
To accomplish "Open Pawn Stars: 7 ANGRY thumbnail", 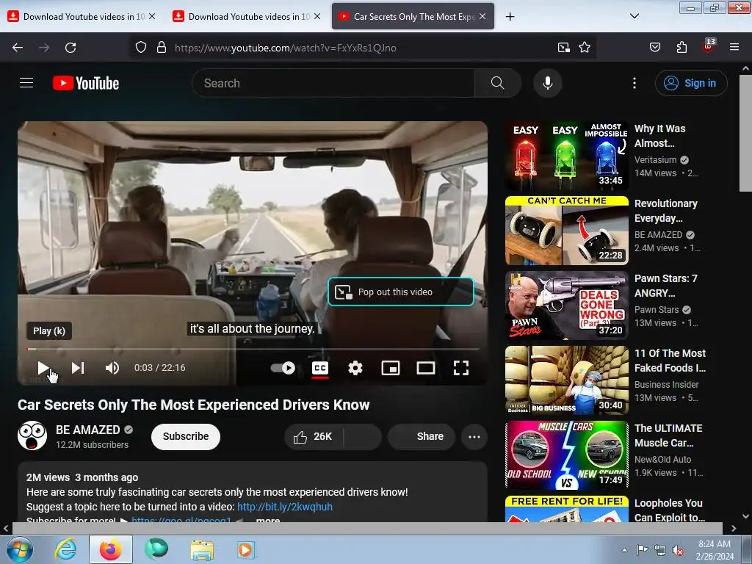I will pos(566,305).
